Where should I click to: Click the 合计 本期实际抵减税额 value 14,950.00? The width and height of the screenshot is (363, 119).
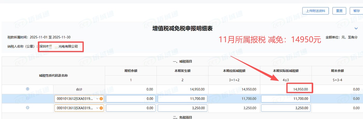point(301,89)
